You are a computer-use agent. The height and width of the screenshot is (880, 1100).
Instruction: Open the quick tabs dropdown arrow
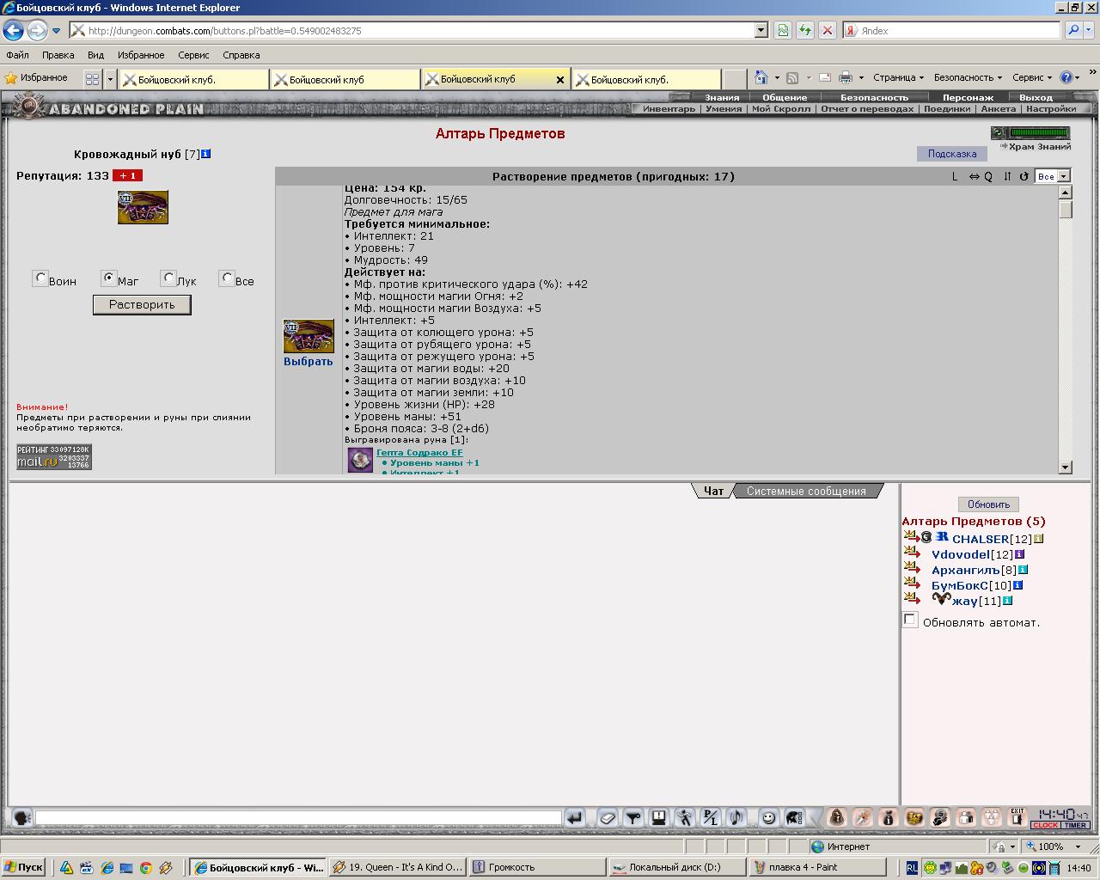(110, 79)
